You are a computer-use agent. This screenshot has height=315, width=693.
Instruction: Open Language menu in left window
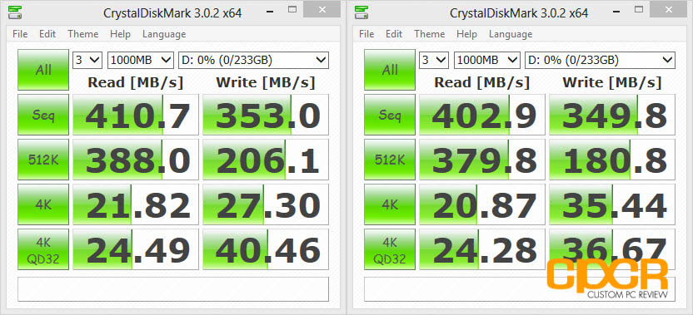pos(164,34)
